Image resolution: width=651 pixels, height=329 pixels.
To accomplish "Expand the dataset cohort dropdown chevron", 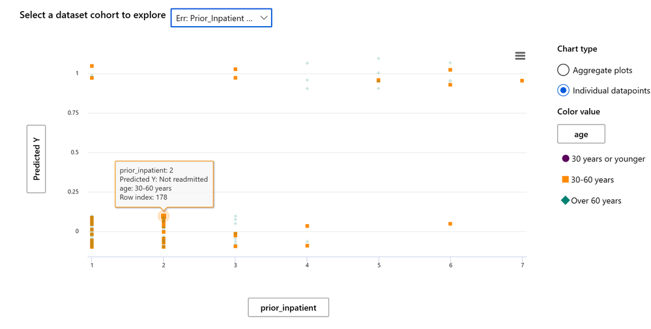I will tap(263, 18).
